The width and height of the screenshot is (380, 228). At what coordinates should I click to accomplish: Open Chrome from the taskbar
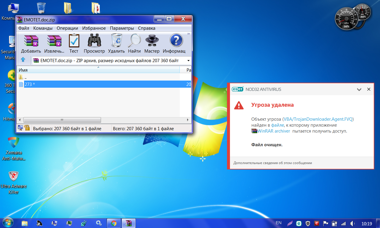click(113, 223)
